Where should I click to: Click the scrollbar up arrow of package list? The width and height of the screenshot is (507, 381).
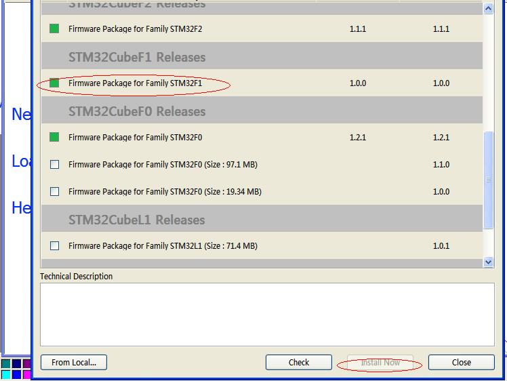pos(488,8)
